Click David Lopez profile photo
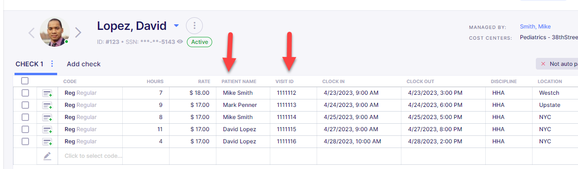578x169 pixels. pyautogui.click(x=55, y=32)
